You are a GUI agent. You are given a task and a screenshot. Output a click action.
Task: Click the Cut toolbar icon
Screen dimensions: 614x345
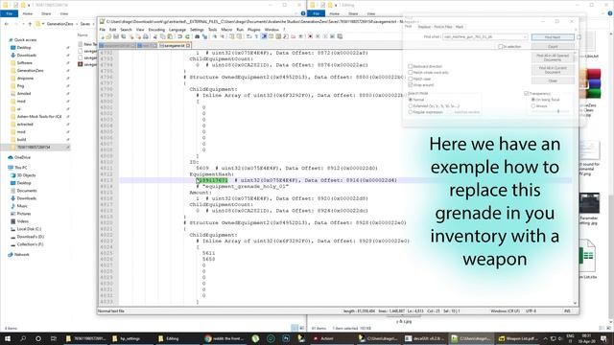[154, 36]
